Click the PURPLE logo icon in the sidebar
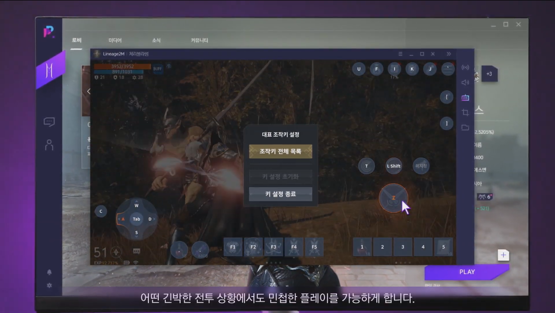 pyautogui.click(x=49, y=32)
